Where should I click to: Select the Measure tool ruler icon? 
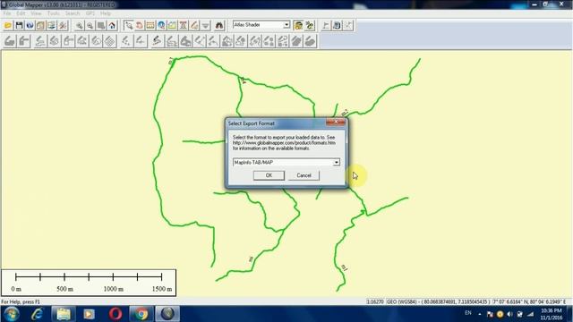tap(150, 26)
